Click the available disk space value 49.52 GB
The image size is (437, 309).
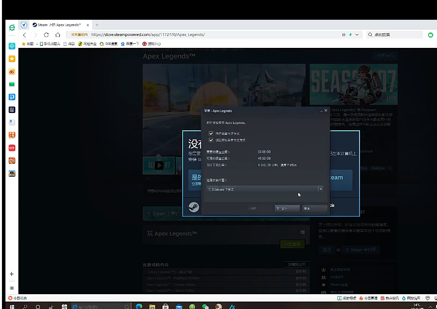[x=264, y=158]
